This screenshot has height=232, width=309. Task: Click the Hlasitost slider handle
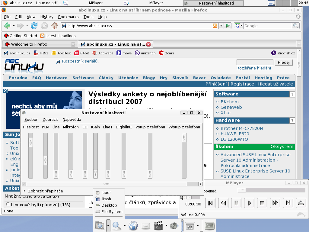click(x=30, y=143)
